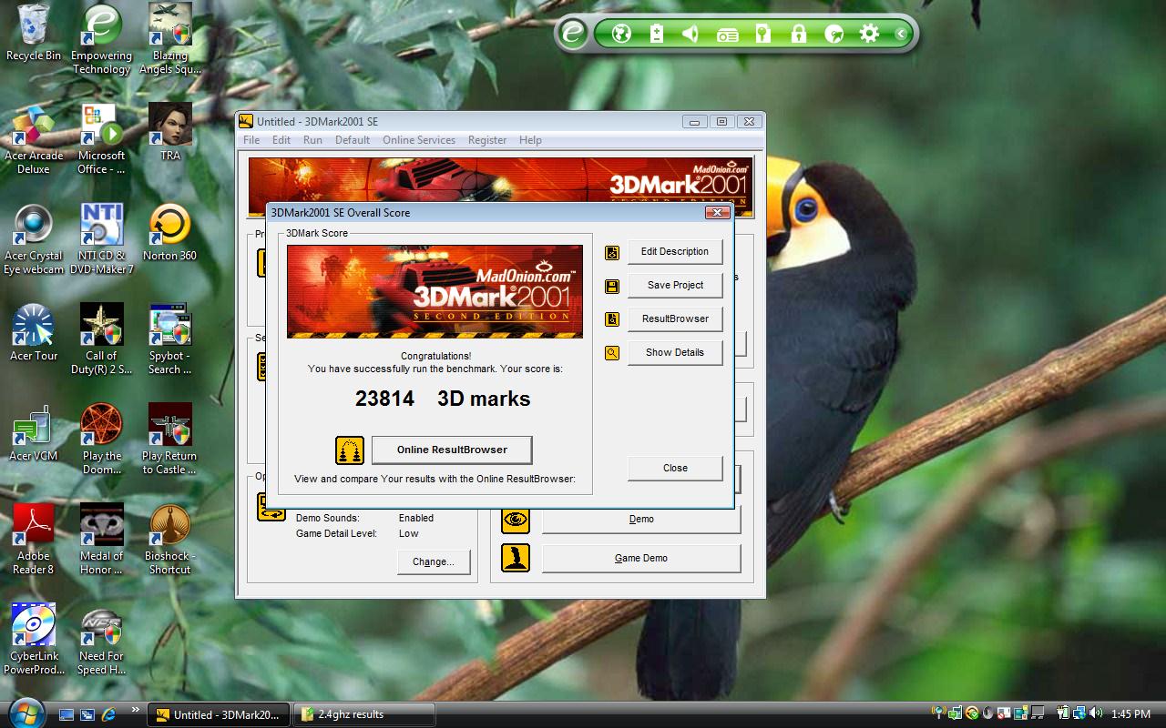Click the Show Details button

[675, 353]
